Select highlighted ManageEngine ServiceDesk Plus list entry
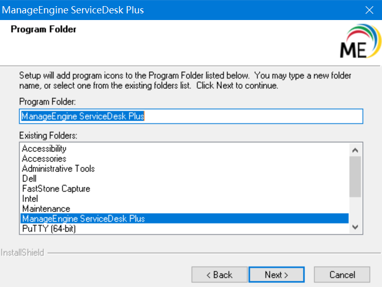 (x=83, y=219)
